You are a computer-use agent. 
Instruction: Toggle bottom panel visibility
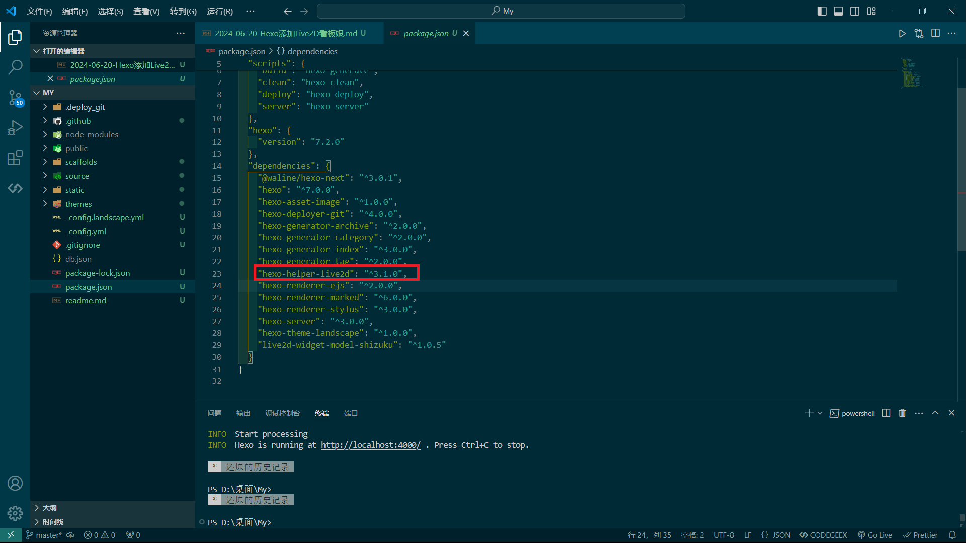(x=838, y=11)
